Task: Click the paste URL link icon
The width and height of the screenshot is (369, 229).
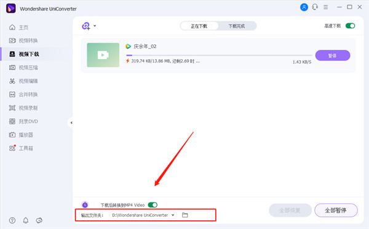Action: (x=86, y=26)
